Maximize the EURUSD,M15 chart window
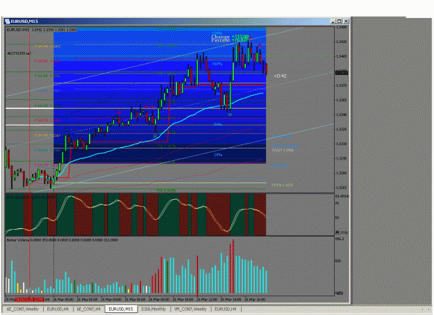The width and height of the screenshot is (434, 315). 340,22
